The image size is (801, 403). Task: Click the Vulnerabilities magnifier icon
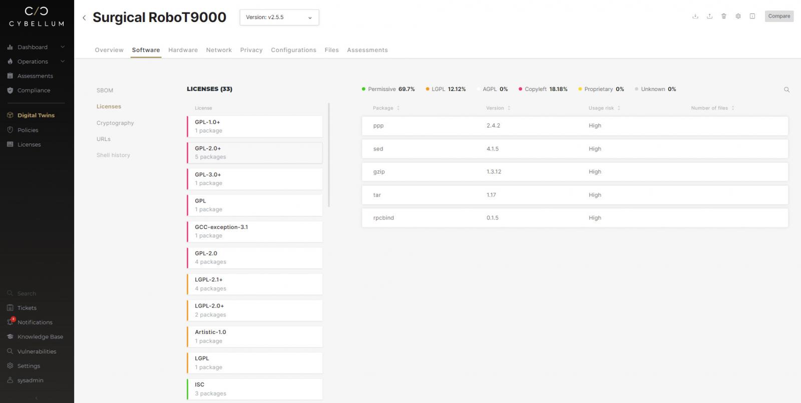pyautogui.click(x=10, y=351)
